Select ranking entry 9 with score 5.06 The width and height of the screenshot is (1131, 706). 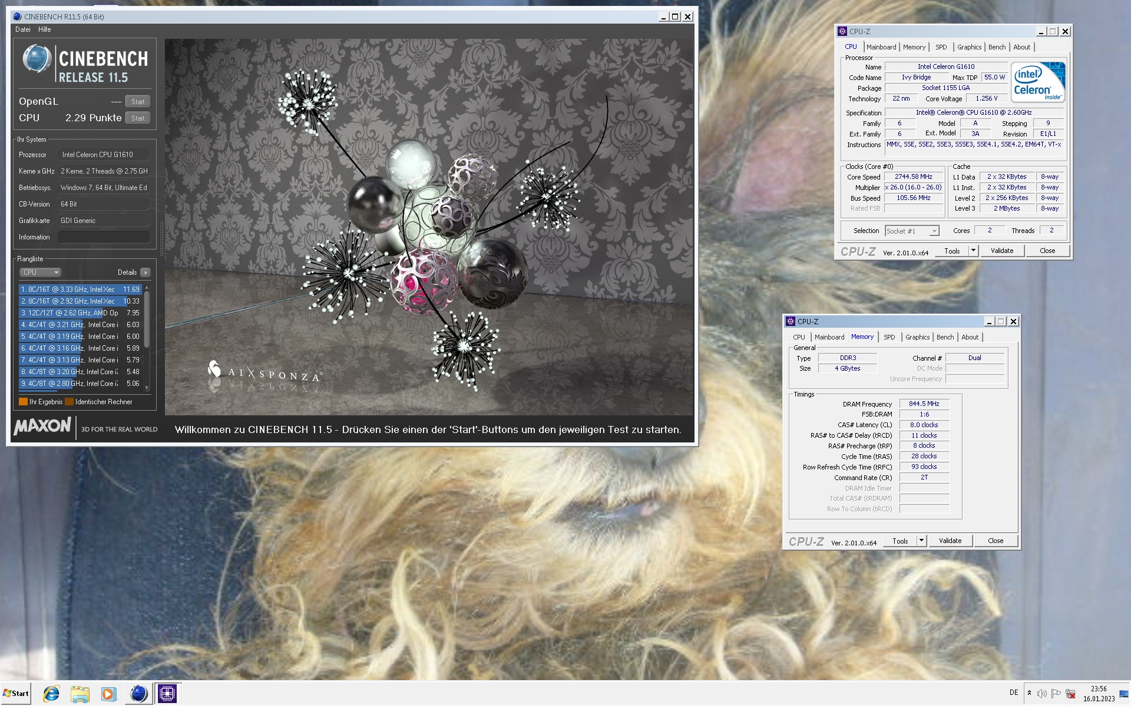pos(80,384)
